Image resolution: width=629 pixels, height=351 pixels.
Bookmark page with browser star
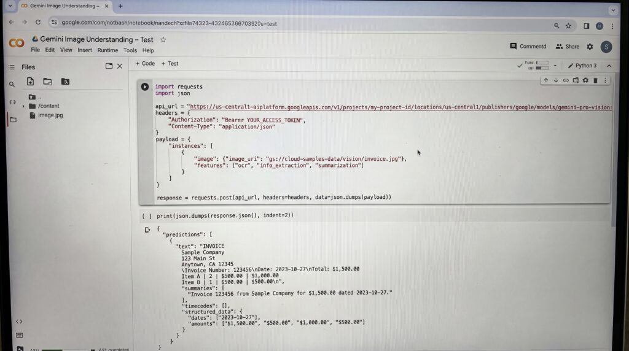click(568, 26)
